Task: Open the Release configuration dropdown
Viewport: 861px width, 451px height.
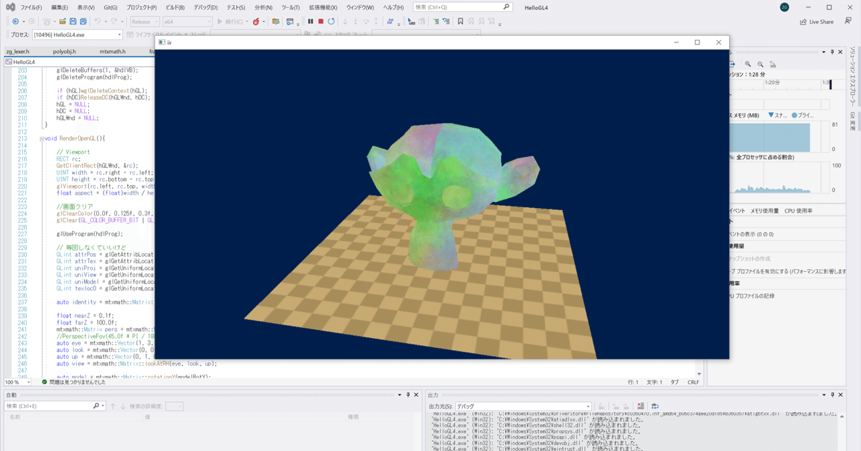Action: 145,22
